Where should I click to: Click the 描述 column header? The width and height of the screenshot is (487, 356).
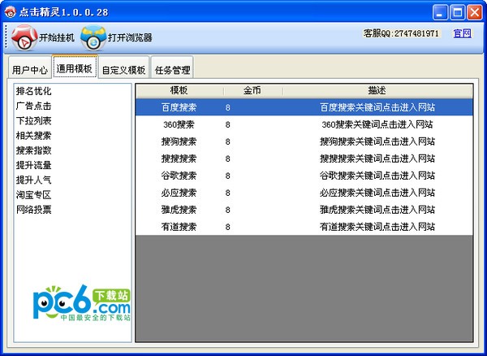tap(377, 91)
